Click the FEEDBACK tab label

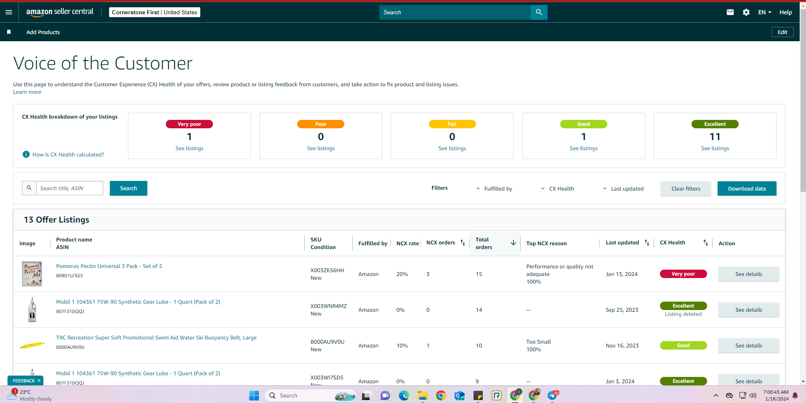click(24, 381)
